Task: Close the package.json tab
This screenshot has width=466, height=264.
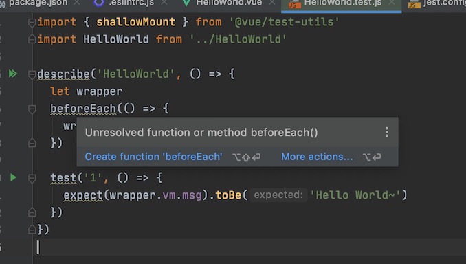Action: click(77, 3)
